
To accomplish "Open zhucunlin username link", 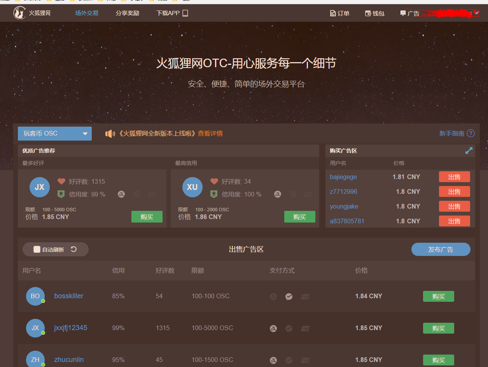I will (69, 360).
